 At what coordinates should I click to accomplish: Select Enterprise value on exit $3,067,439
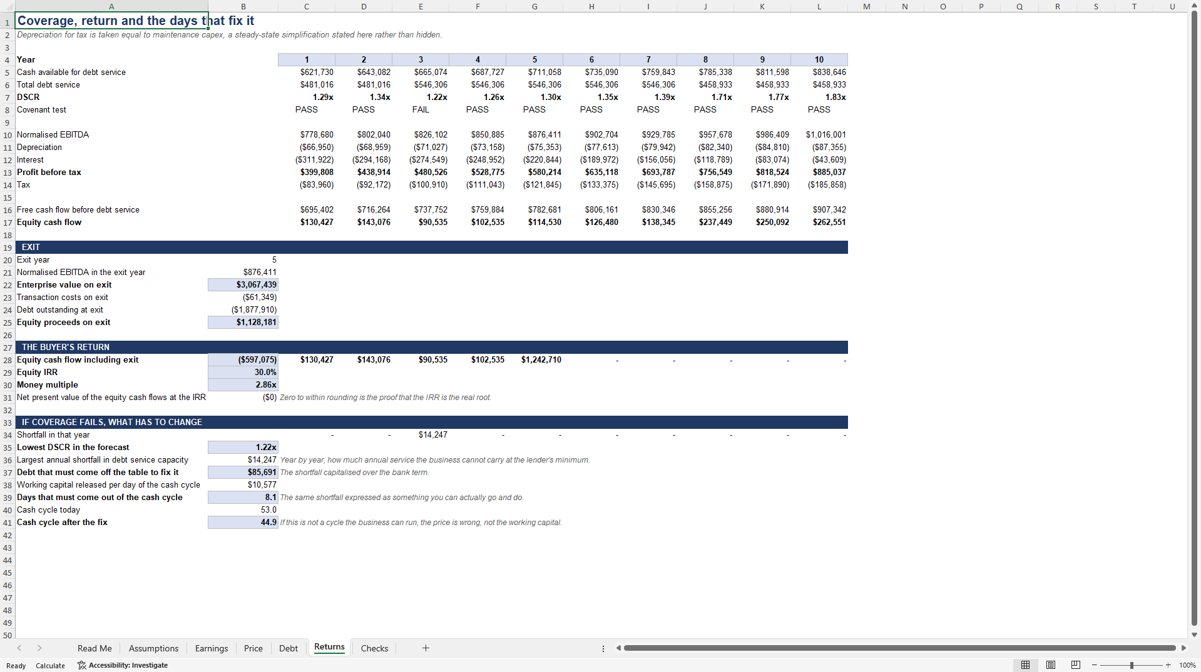[243, 284]
